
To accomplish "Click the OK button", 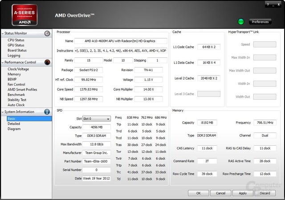I will coord(198,193).
